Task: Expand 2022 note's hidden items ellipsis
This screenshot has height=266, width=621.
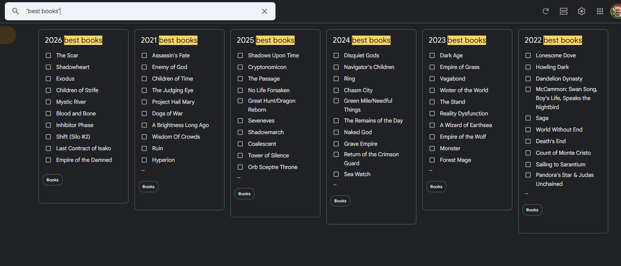Action: (527, 194)
